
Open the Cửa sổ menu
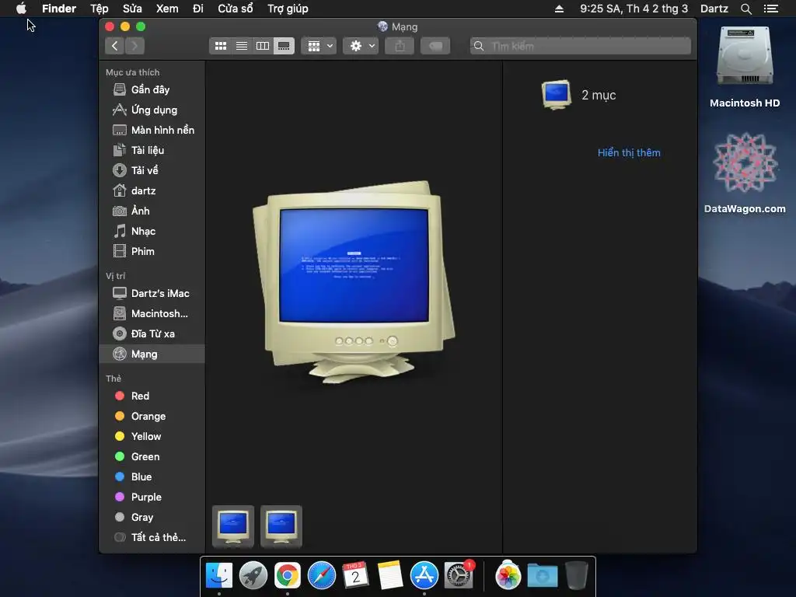click(235, 9)
